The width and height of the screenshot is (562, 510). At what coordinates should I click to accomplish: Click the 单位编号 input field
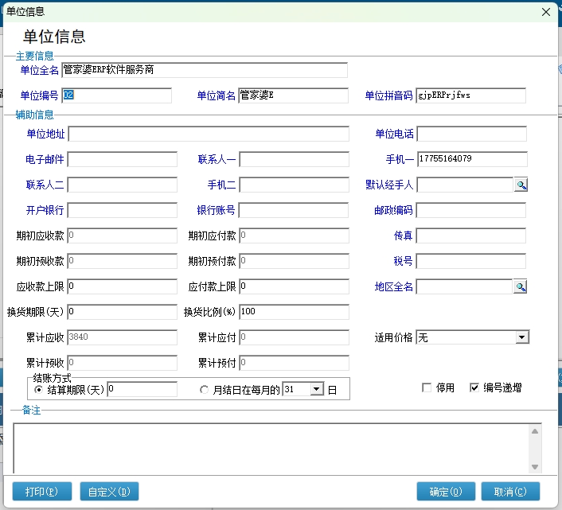pos(116,95)
